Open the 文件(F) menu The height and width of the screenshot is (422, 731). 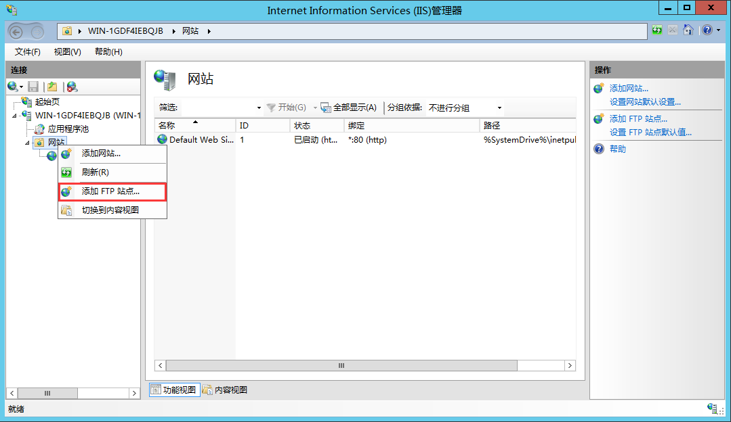pyautogui.click(x=28, y=51)
